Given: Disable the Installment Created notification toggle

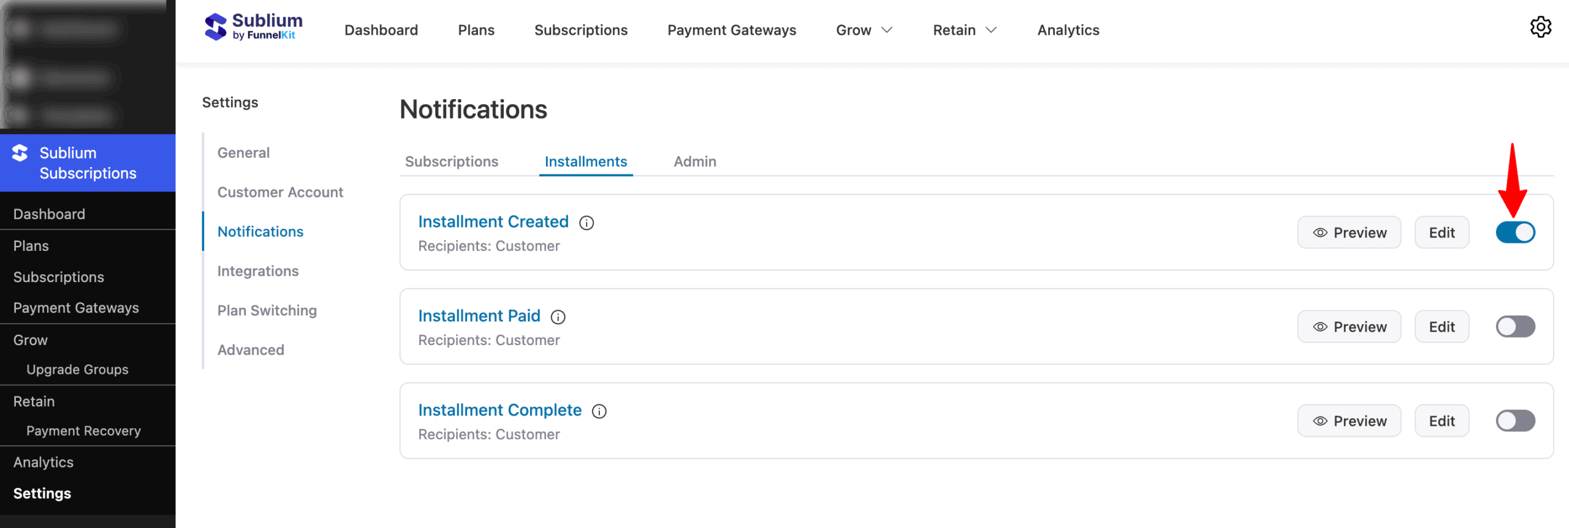Looking at the screenshot, I should [1514, 232].
